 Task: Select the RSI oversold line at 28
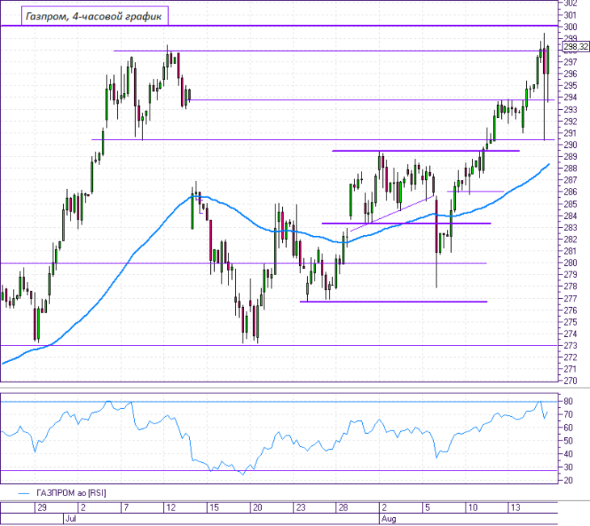coord(279,471)
